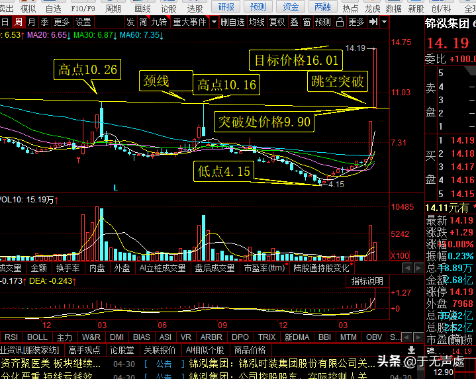Click the lock icon in chart toolbar

(x=340, y=22)
